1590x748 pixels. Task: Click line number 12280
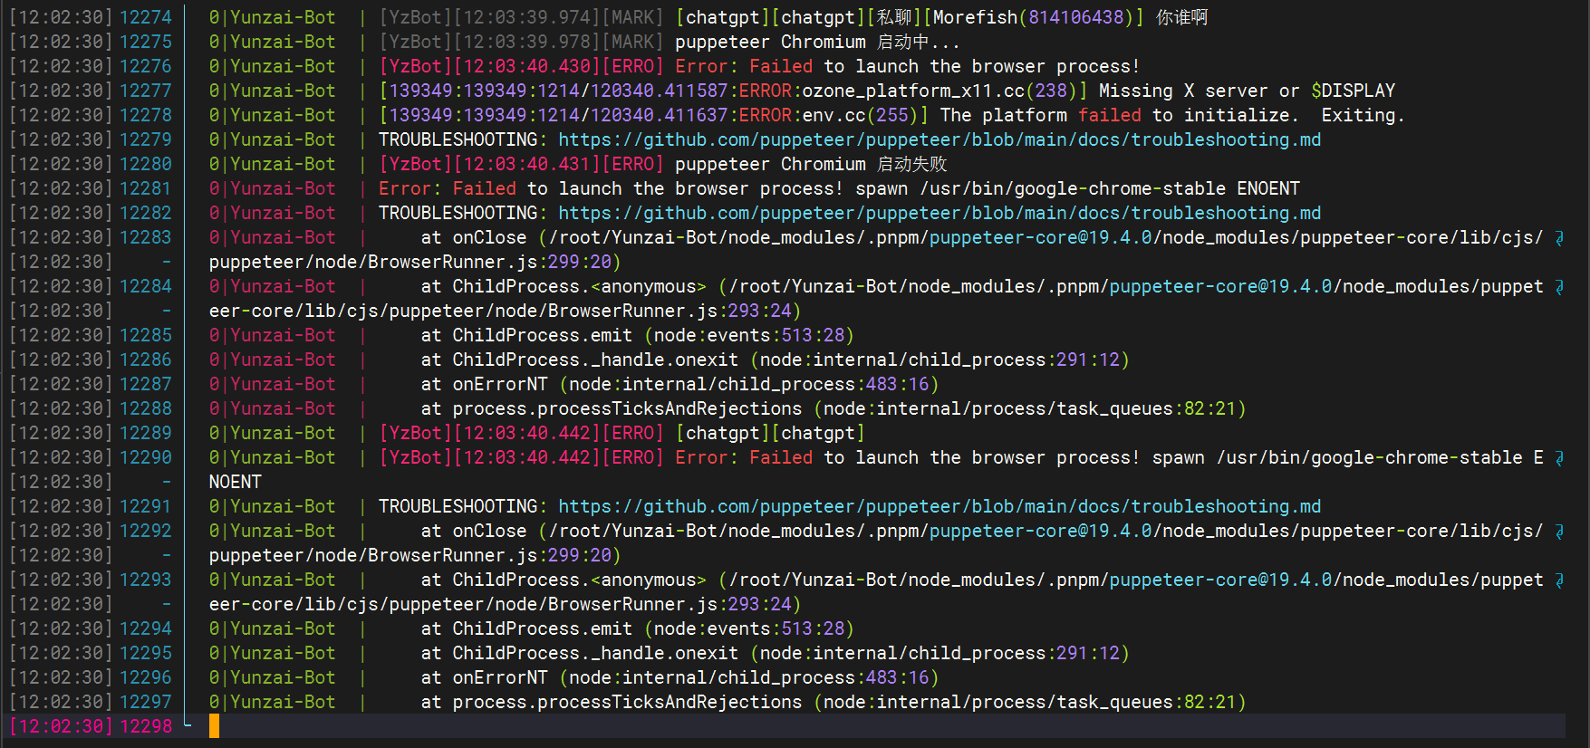146,164
